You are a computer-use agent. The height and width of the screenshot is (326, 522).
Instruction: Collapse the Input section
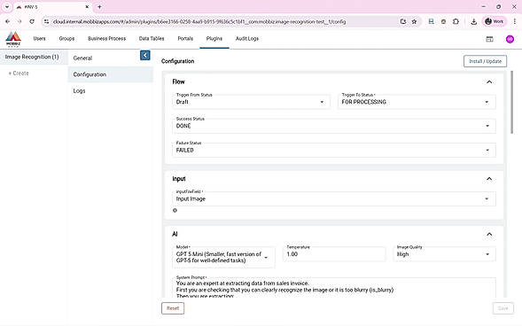coord(489,179)
